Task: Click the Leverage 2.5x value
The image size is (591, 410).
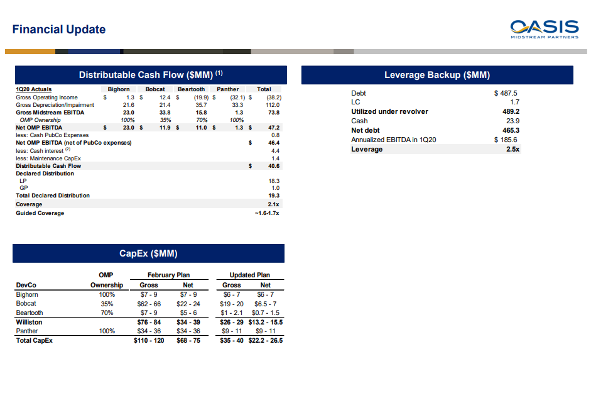Action: pyautogui.click(x=512, y=149)
